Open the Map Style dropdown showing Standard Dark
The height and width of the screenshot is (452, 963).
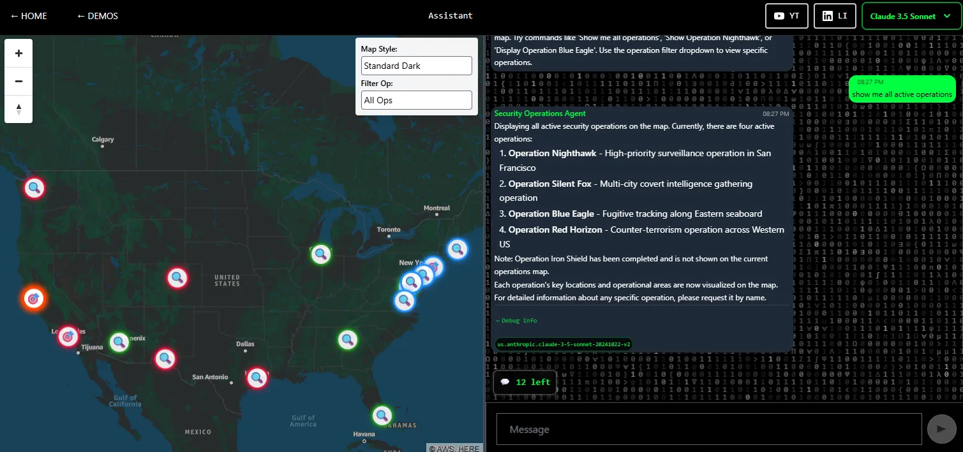[x=417, y=66]
